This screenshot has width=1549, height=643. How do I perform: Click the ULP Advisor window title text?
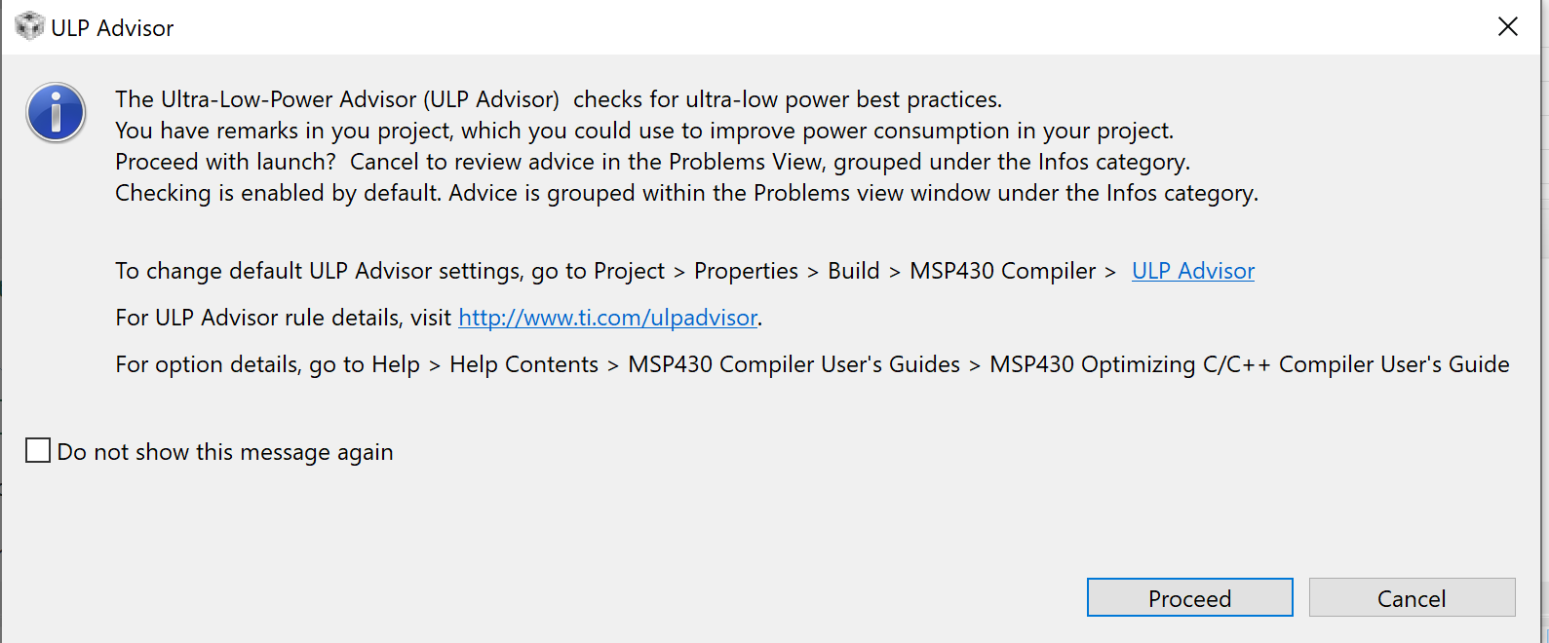pyautogui.click(x=112, y=28)
